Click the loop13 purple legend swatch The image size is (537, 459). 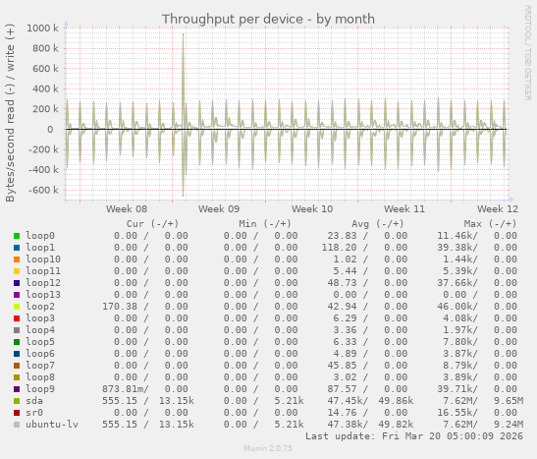[x=17, y=295]
